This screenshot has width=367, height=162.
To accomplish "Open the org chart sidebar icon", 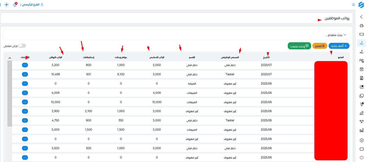I will coord(361,122).
